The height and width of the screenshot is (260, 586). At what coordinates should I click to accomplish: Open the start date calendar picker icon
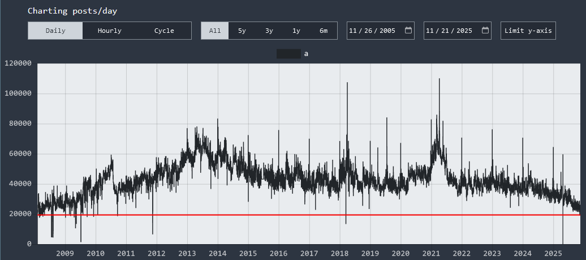point(408,30)
